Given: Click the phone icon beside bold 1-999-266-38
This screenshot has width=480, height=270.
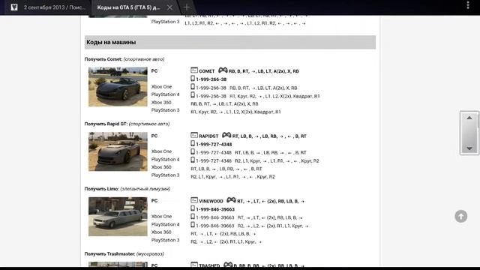Looking at the screenshot, I should (193, 78).
